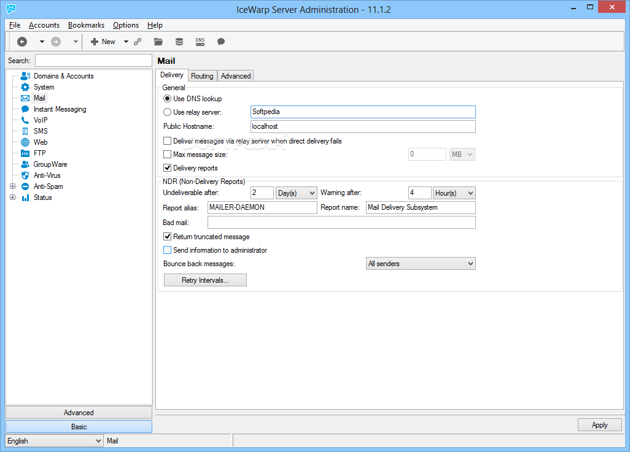Open the MB size unit dropdown
Screen dimensions: 630x452
pyautogui.click(x=462, y=154)
